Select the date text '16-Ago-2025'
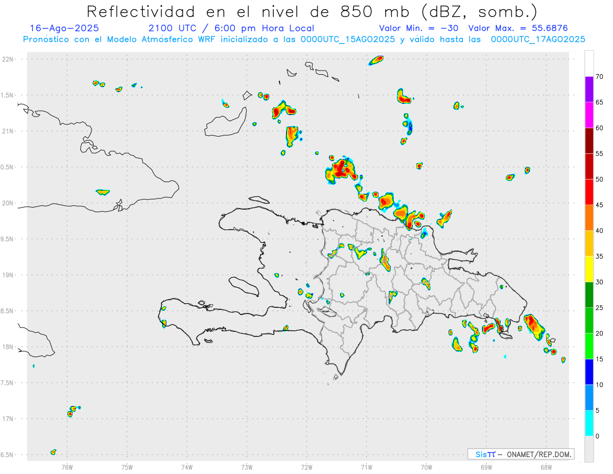The image size is (613, 474). [x=64, y=28]
